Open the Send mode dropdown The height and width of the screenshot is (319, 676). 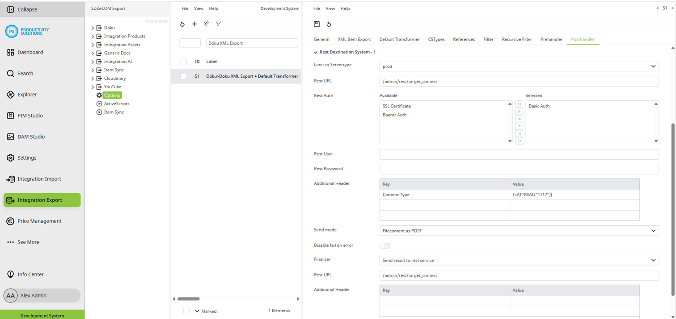[x=519, y=230]
